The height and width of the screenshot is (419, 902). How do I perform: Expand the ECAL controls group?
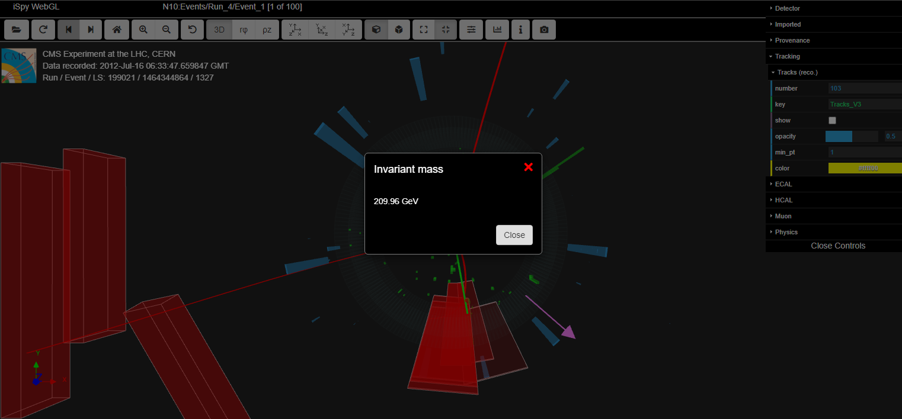pos(783,184)
